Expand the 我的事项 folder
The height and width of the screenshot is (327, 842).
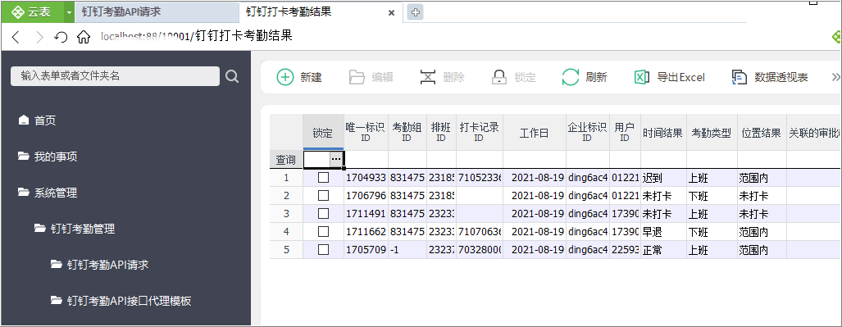[x=48, y=157]
